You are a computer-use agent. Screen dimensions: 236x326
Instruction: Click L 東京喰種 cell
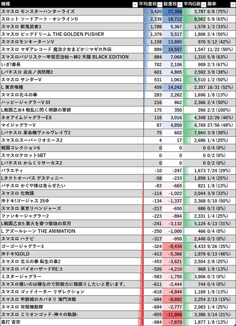(x=69, y=87)
